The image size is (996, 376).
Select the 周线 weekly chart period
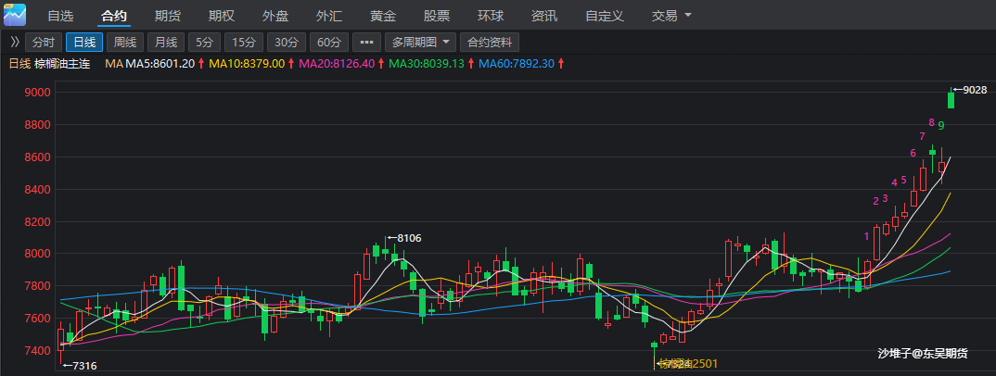point(125,43)
